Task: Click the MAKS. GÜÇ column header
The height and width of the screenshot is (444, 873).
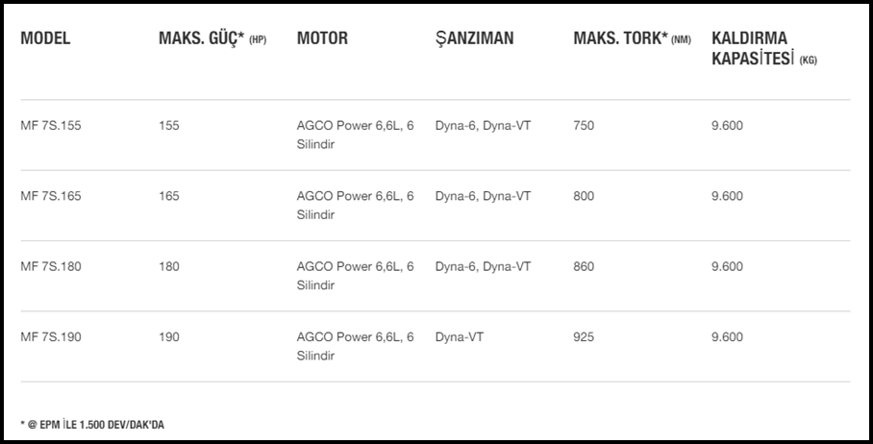Action: click(x=212, y=39)
